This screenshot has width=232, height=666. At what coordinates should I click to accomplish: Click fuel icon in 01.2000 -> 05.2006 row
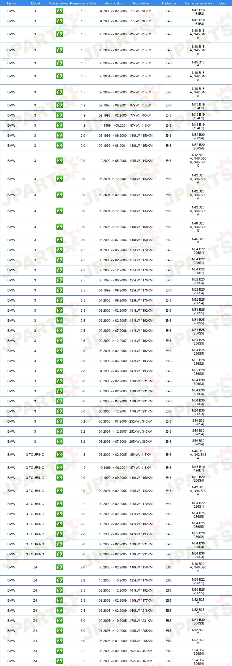pos(59,250)
